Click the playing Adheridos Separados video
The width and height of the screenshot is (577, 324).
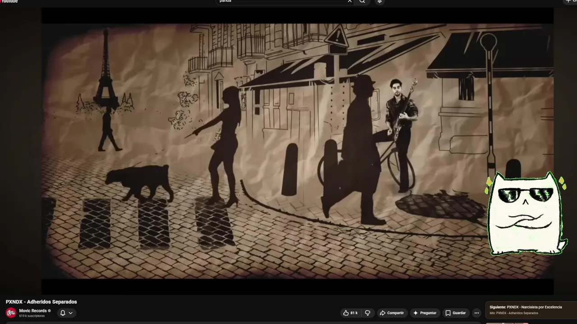(x=298, y=151)
